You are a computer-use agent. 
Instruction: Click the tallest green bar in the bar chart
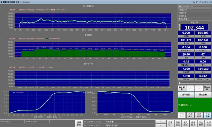(44, 53)
